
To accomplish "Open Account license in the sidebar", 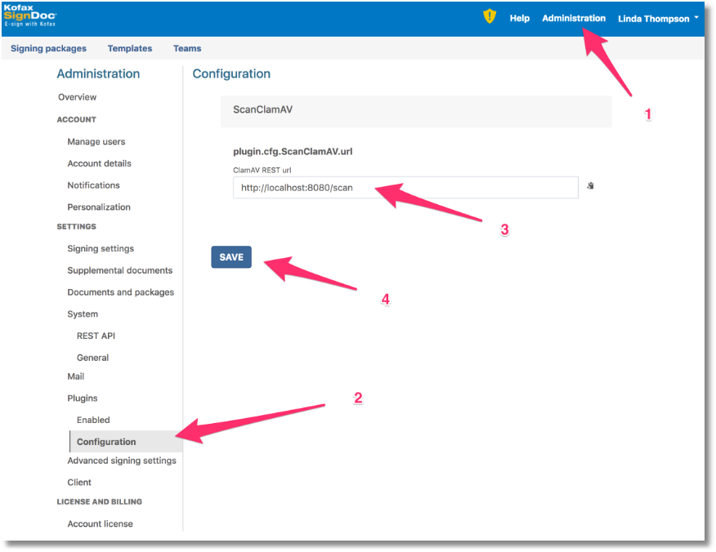I will coord(100,524).
